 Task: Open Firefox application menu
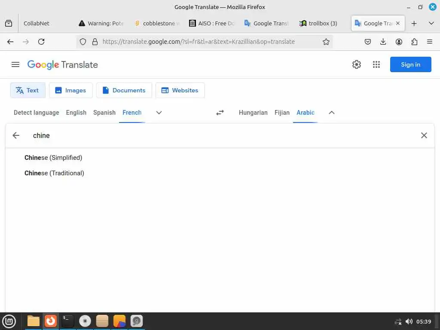[430, 42]
